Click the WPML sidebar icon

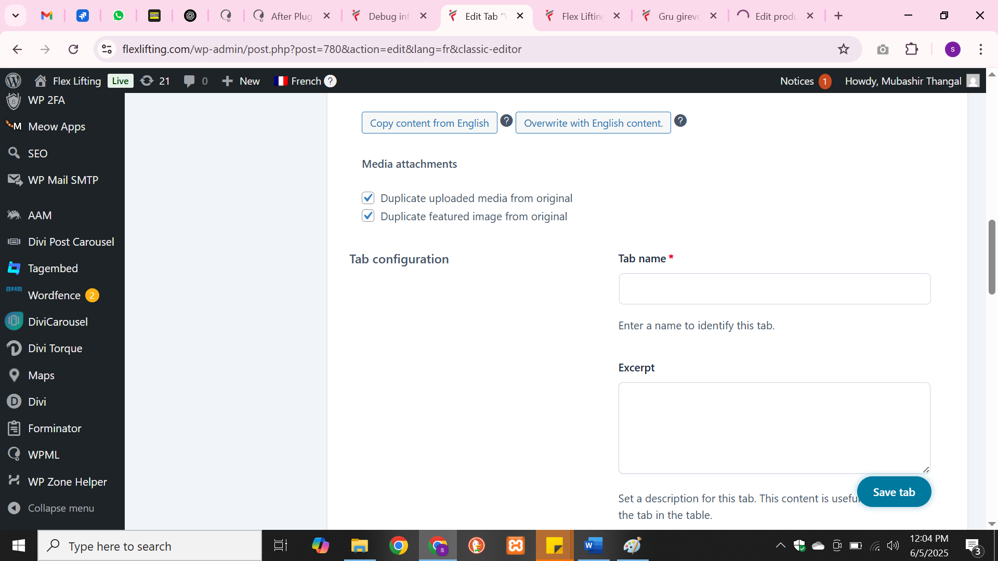pyautogui.click(x=14, y=455)
